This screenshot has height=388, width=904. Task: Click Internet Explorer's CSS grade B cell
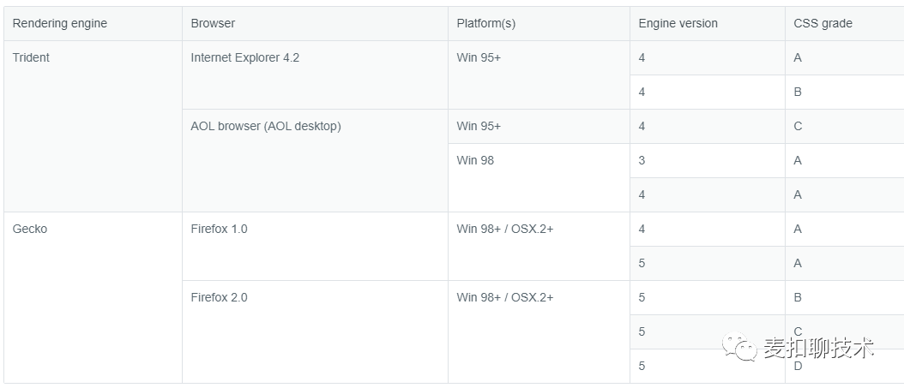pyautogui.click(x=845, y=93)
